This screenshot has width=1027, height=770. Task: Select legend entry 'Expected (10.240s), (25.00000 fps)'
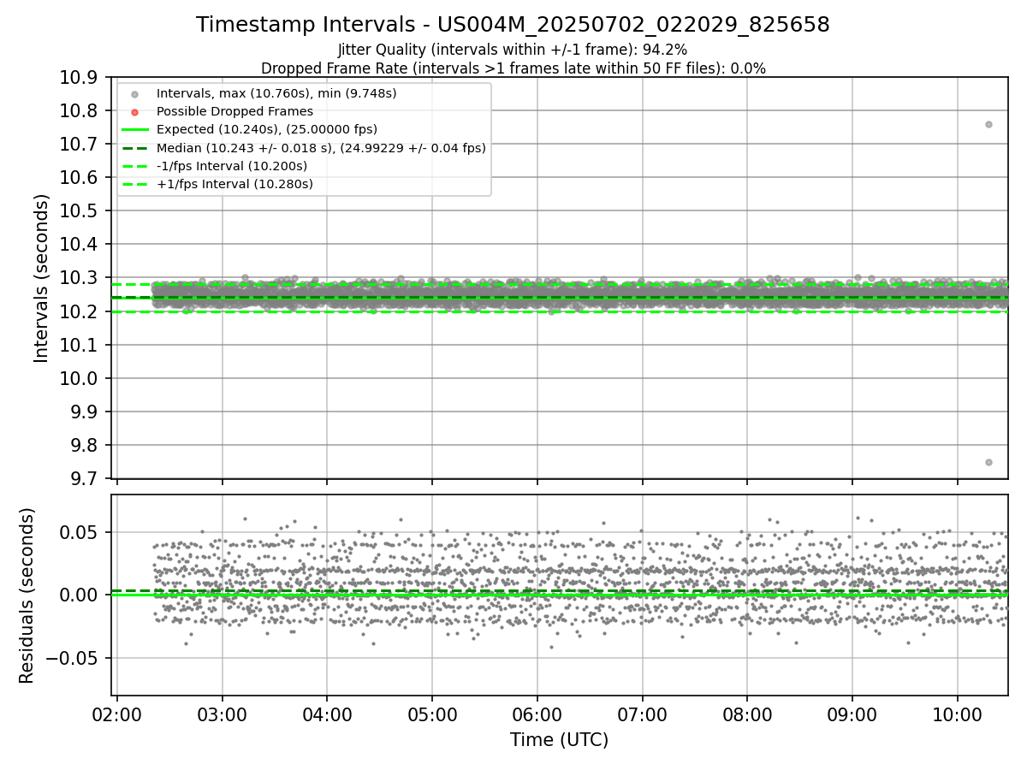tap(267, 129)
